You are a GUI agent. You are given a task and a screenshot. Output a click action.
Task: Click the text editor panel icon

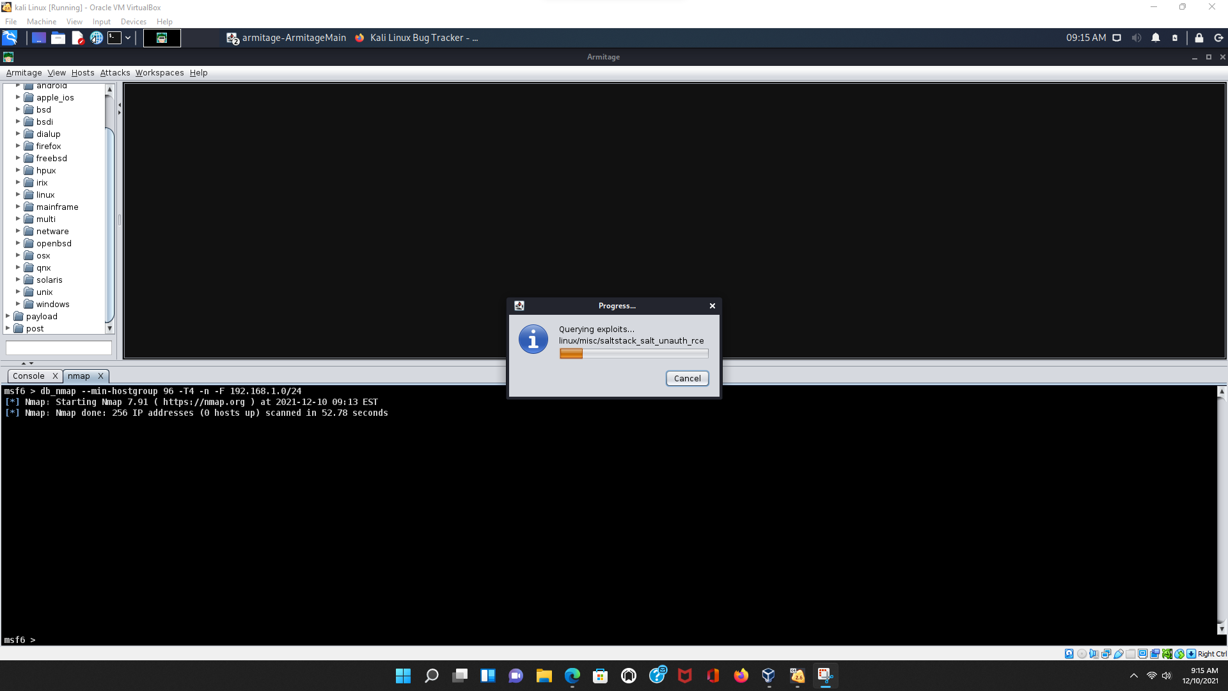tap(77, 38)
